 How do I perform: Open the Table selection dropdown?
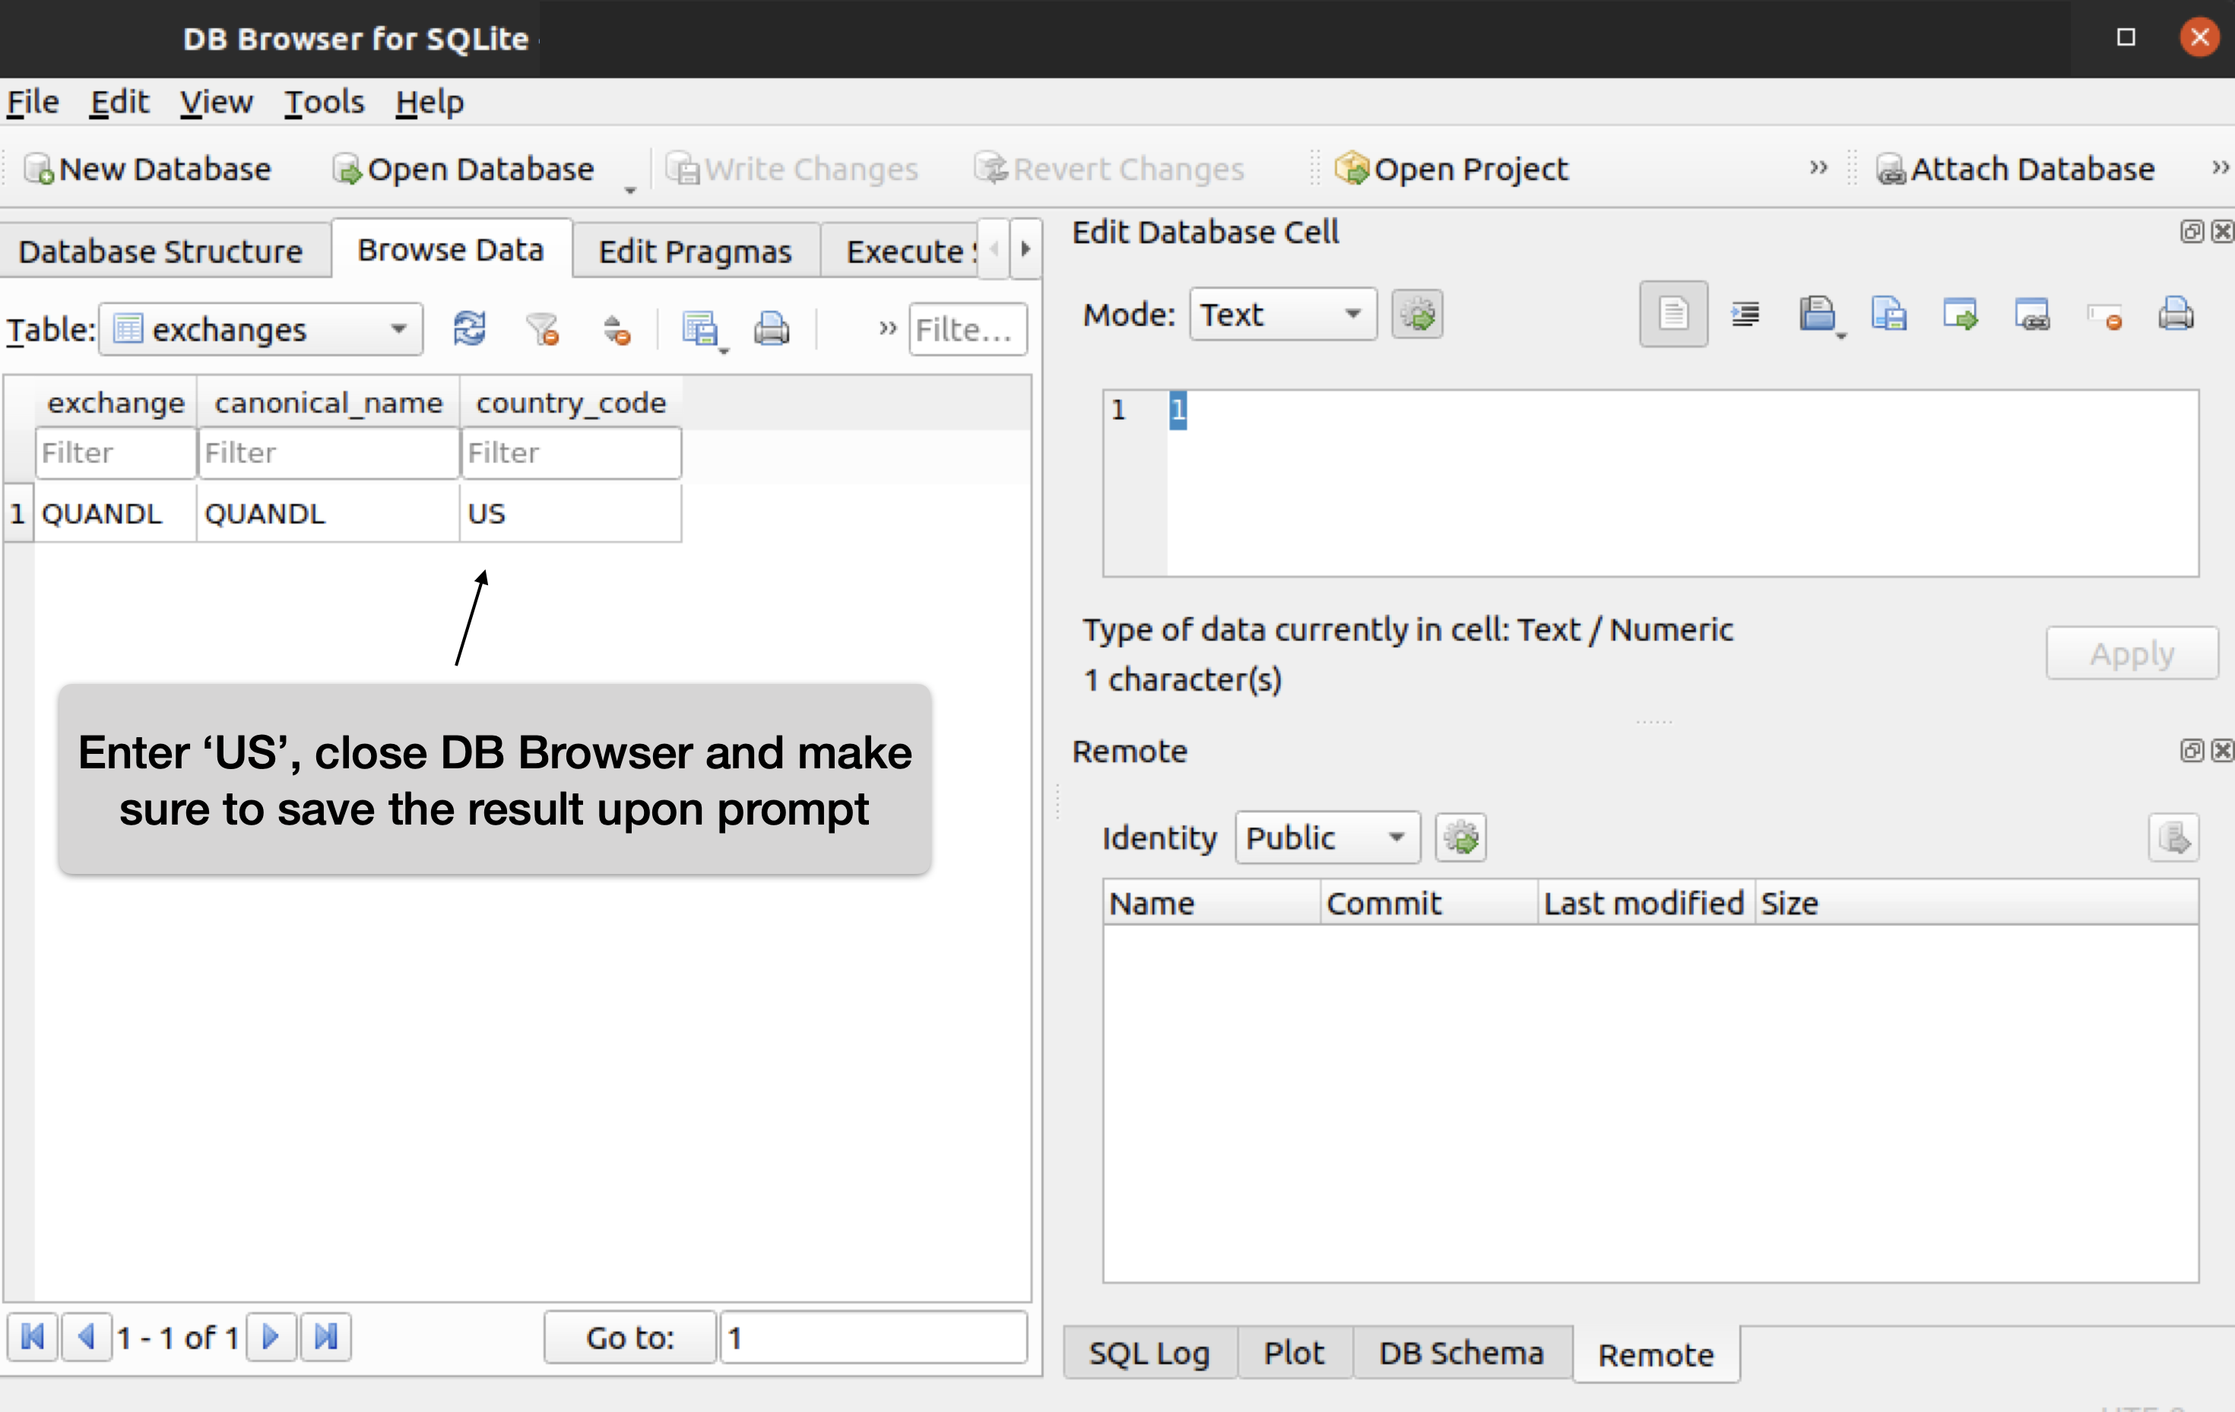261,329
